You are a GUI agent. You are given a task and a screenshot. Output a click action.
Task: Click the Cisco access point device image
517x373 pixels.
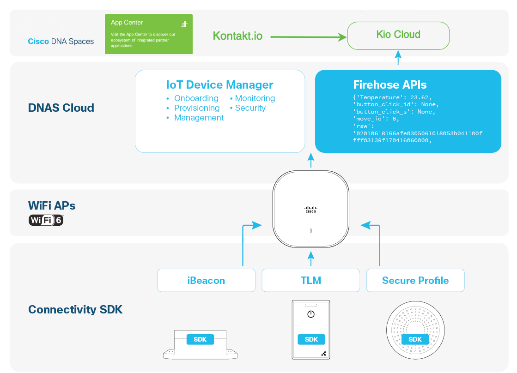coord(310,209)
